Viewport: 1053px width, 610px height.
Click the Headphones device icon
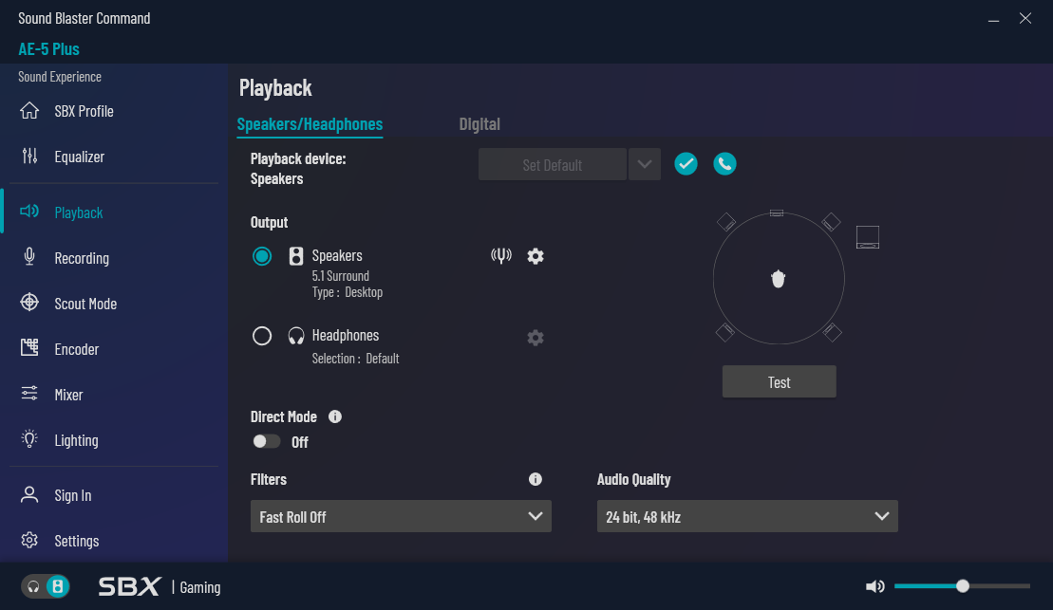click(x=296, y=336)
